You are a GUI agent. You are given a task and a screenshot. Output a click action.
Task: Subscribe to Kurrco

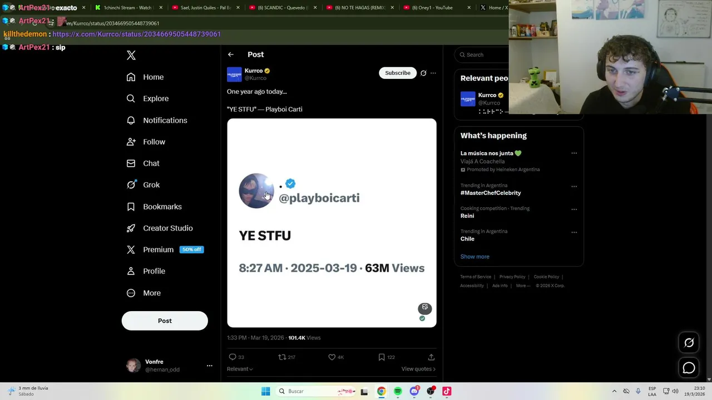398,73
